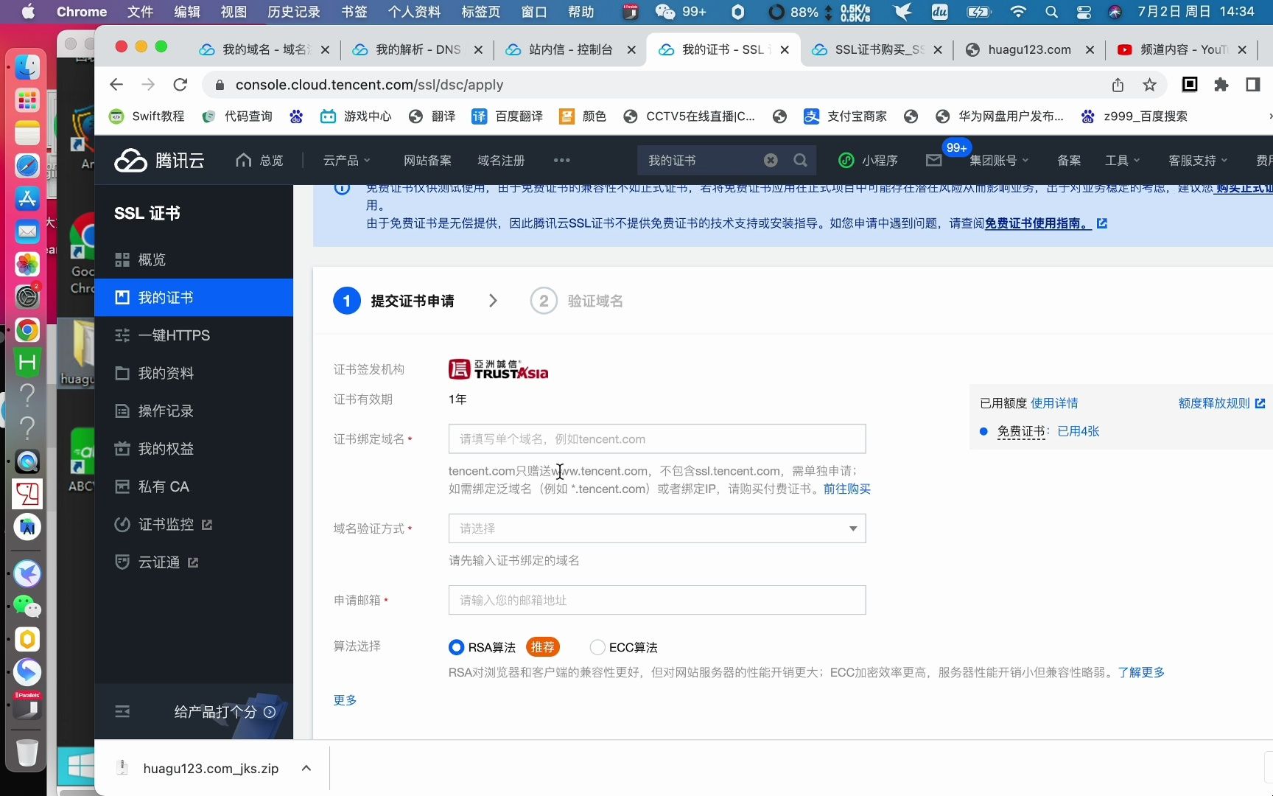Expand 云产品 dropdown menu
Image resolution: width=1273 pixels, height=796 pixels.
(346, 160)
